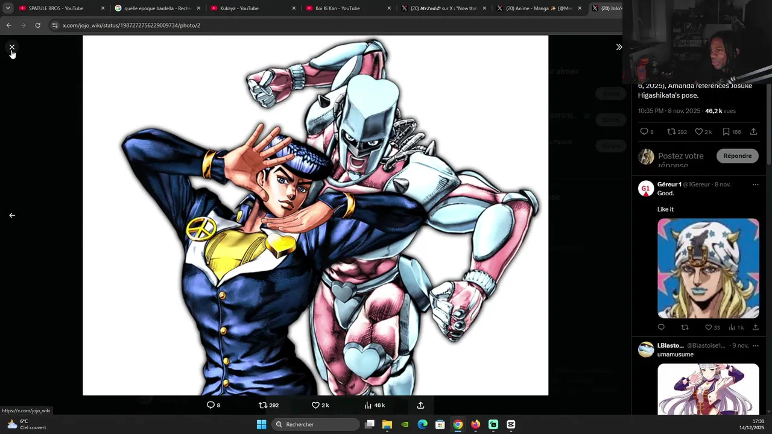Open view analytics showing 46 k in viewer bar
The image size is (772, 434).
tap(375, 405)
